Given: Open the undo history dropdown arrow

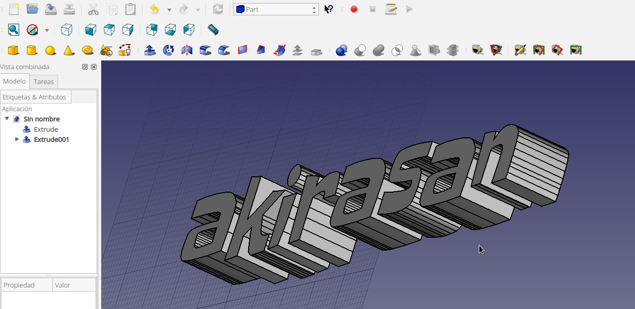Looking at the screenshot, I should pos(169,9).
